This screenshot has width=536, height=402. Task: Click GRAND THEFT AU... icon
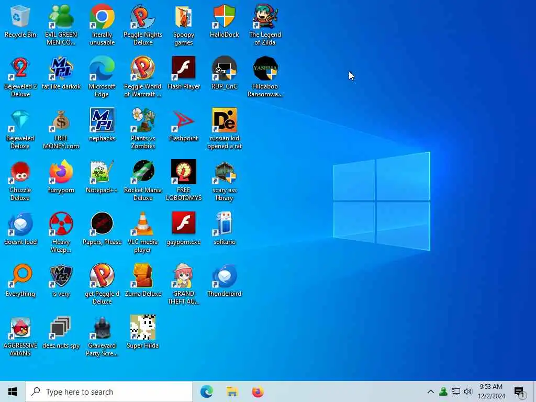pos(184,284)
